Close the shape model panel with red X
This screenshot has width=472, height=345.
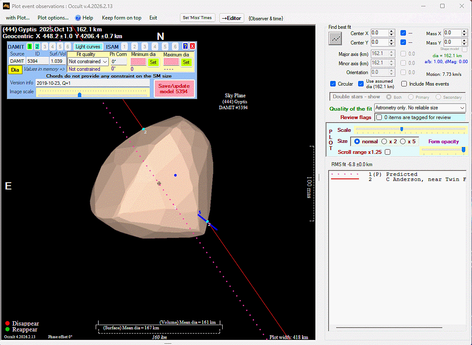[192, 47]
